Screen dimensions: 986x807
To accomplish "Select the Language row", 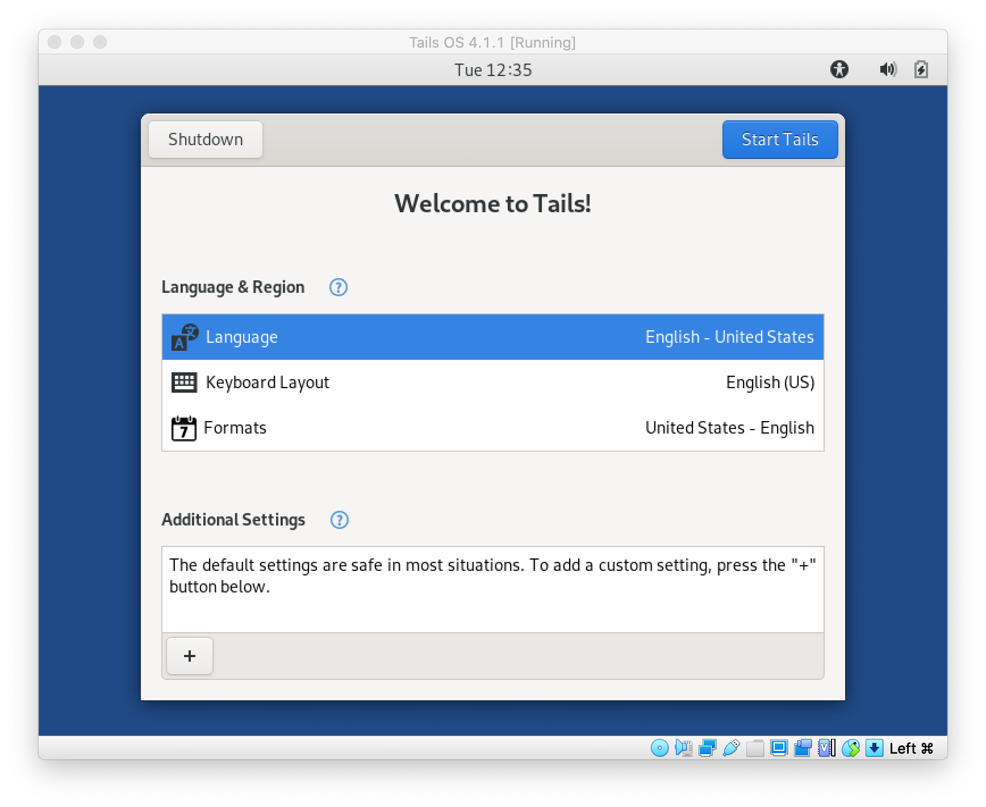I will [493, 337].
